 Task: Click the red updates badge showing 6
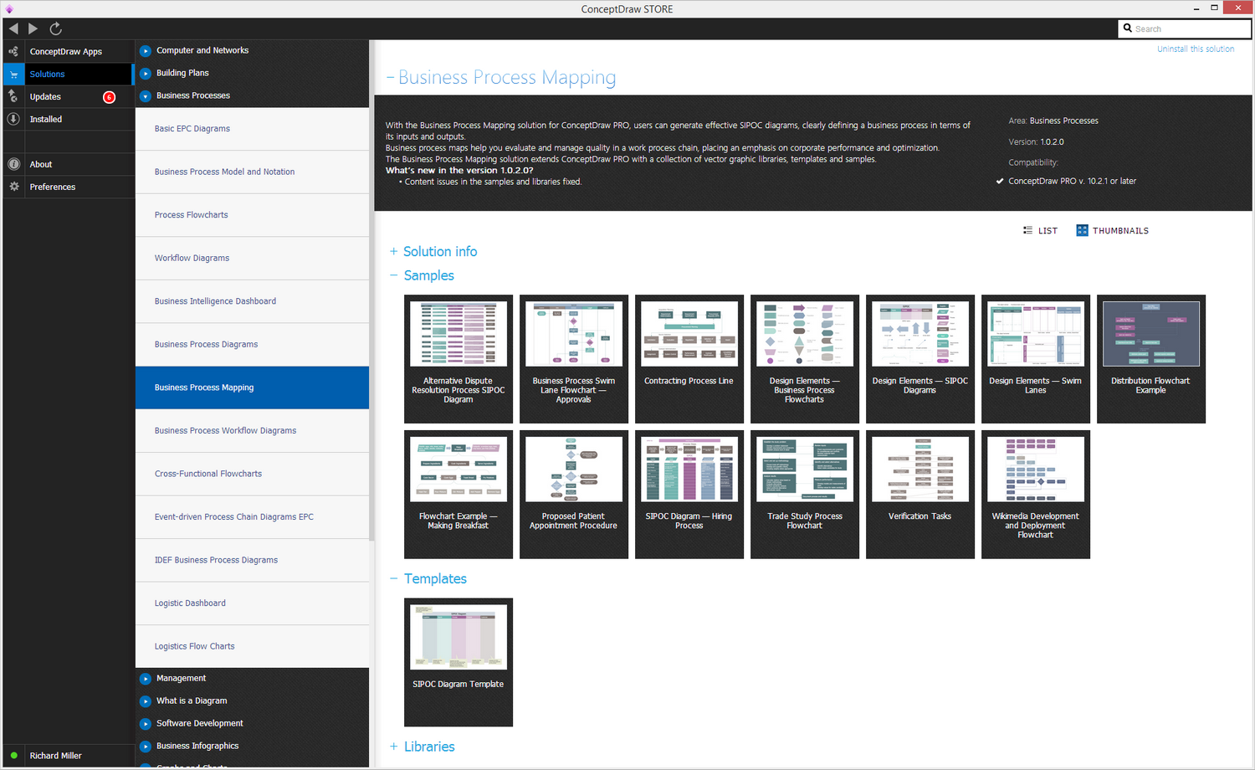coord(109,97)
